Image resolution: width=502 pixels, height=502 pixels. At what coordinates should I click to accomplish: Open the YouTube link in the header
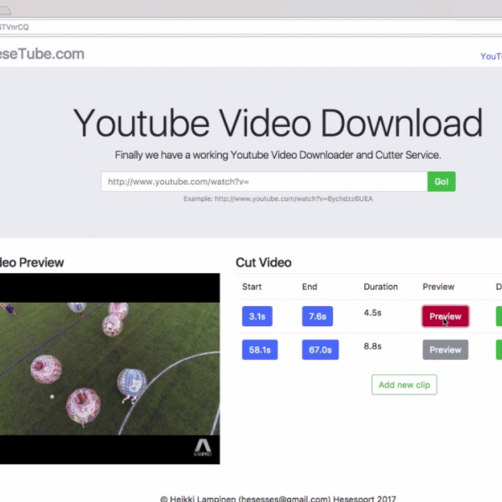(x=491, y=56)
